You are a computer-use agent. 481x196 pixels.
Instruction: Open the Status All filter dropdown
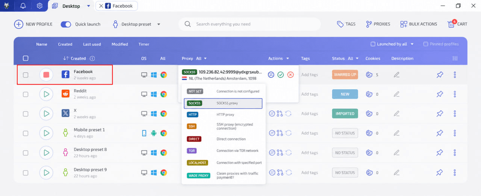353,58
